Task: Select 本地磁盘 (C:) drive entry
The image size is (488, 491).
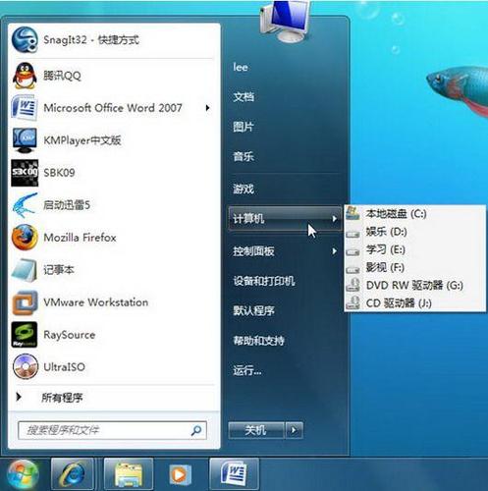Action: (x=415, y=214)
